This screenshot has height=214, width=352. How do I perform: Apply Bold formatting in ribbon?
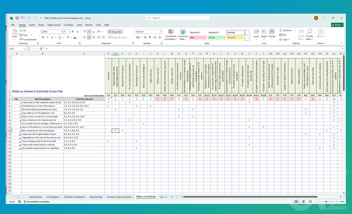(43, 37)
